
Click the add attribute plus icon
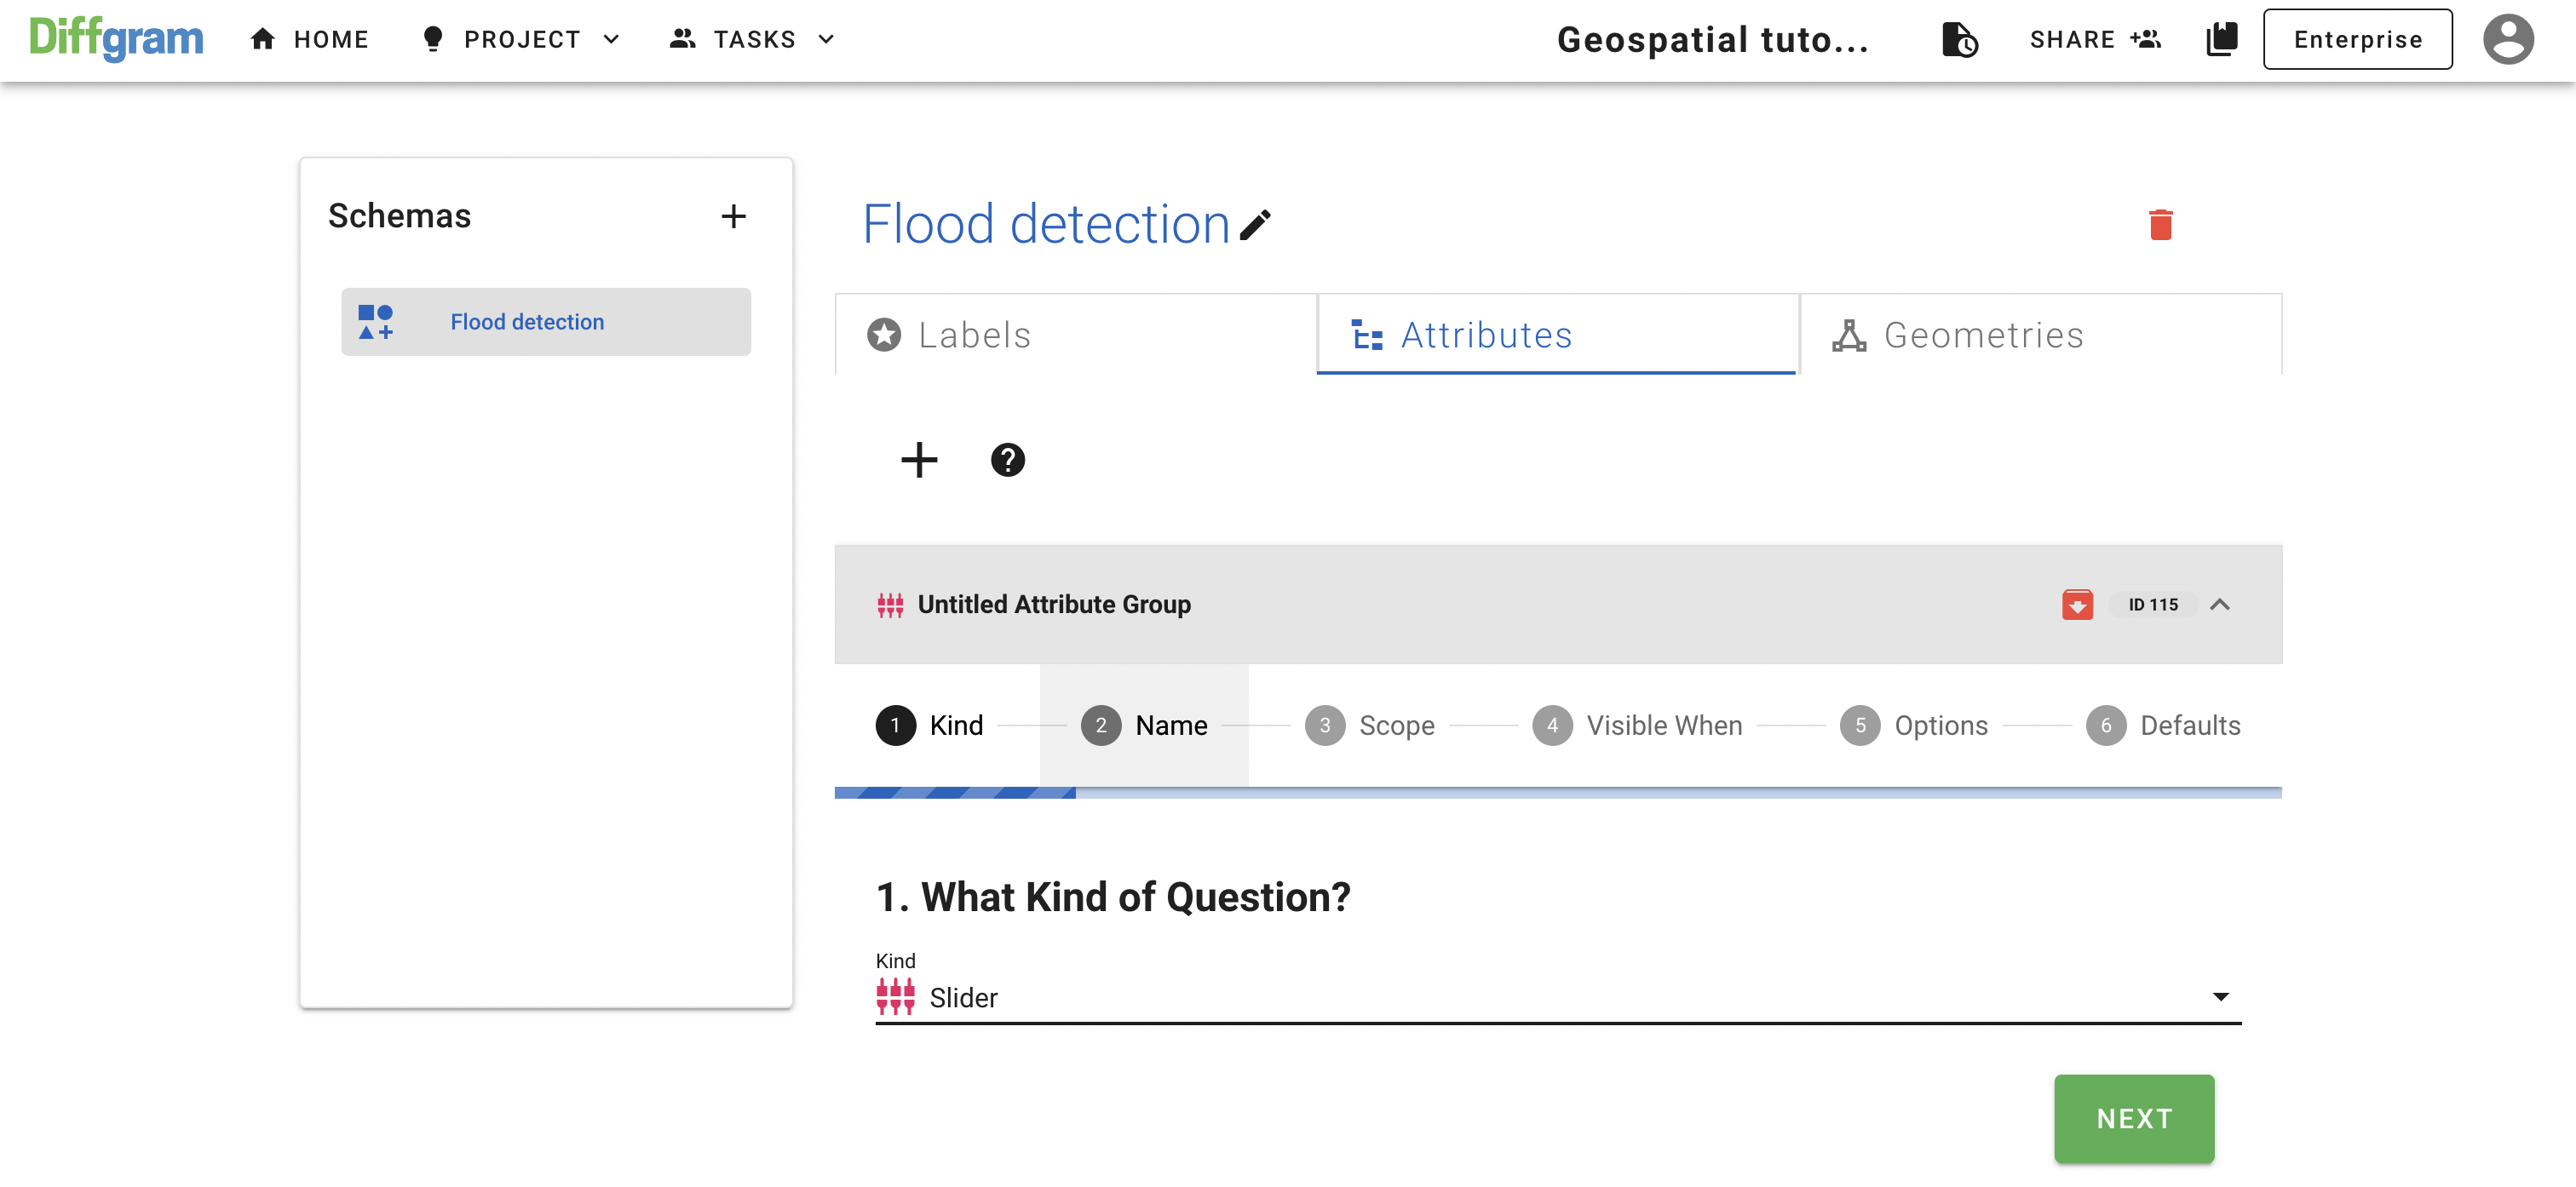tap(917, 460)
